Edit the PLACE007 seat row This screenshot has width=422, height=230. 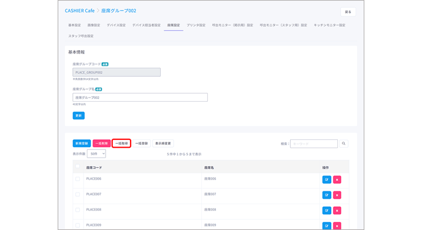326,195
